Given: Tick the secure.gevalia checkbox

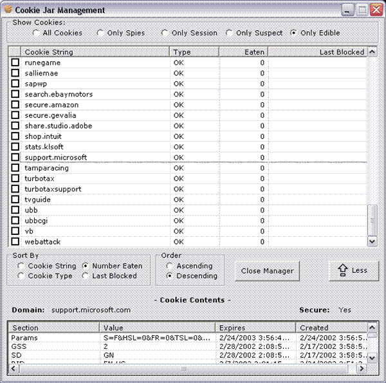Looking at the screenshot, I should click(x=15, y=115).
